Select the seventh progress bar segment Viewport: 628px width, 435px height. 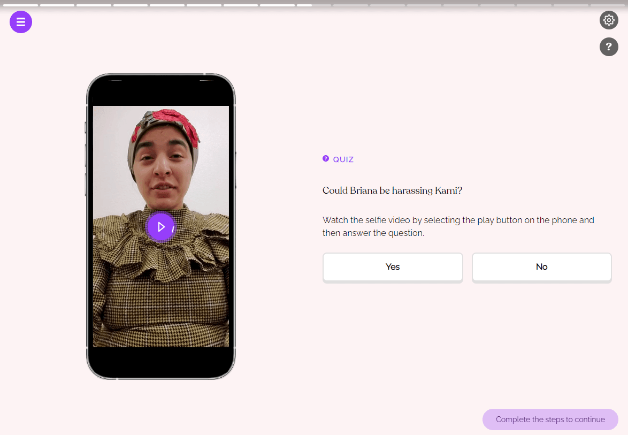coord(241,5)
